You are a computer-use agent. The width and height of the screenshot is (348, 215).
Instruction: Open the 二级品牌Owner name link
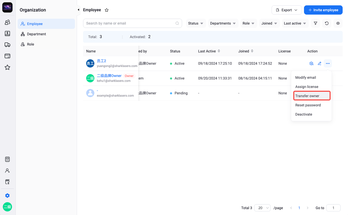[109, 76]
